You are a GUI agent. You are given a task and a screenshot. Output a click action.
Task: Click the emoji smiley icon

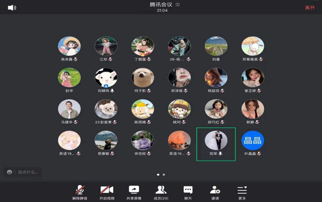9,172
